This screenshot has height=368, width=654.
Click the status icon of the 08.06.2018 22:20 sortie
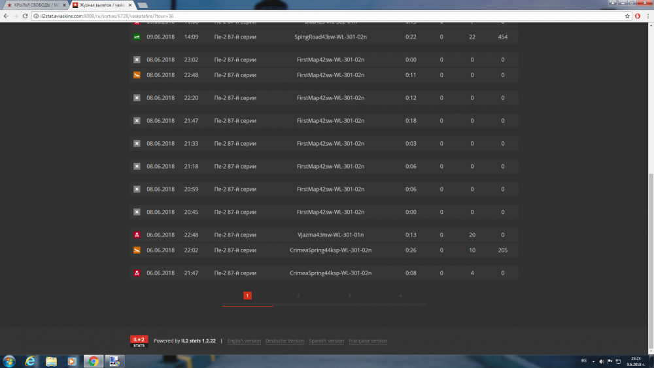[137, 97]
